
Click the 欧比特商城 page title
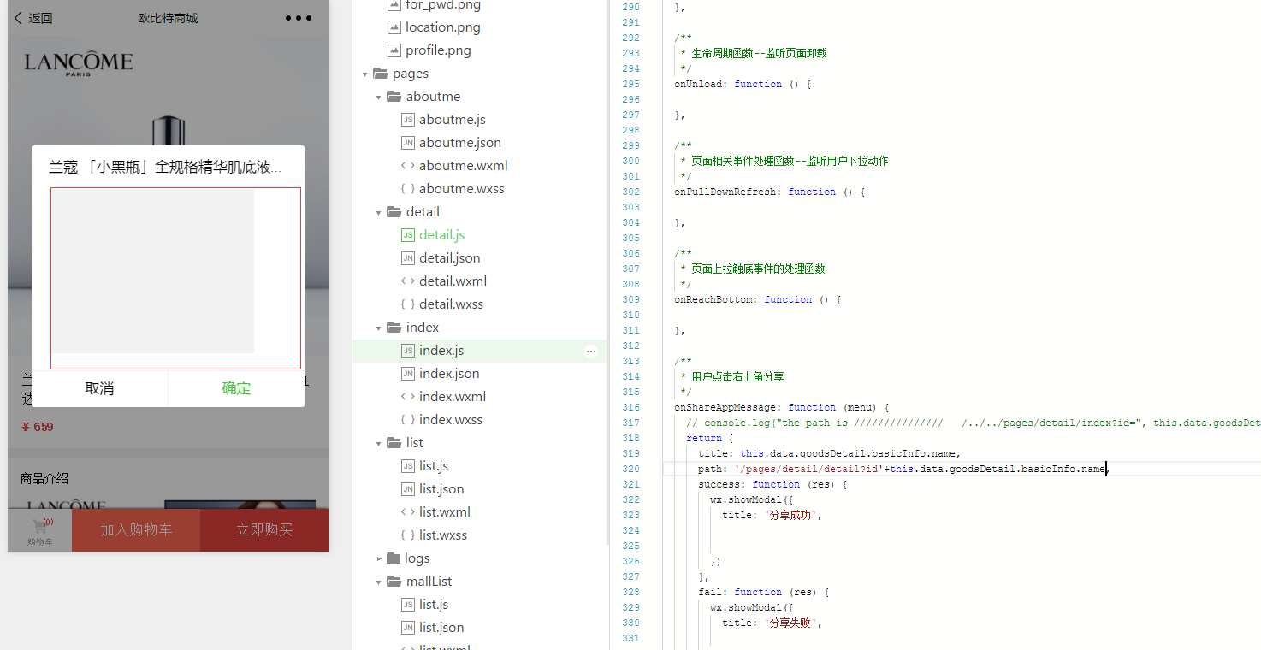click(168, 18)
